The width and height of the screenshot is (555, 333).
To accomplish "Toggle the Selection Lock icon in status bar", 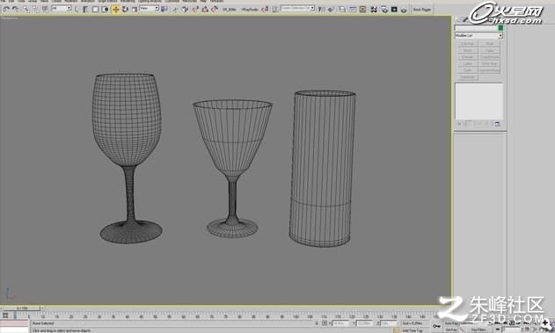I will pos(317,323).
